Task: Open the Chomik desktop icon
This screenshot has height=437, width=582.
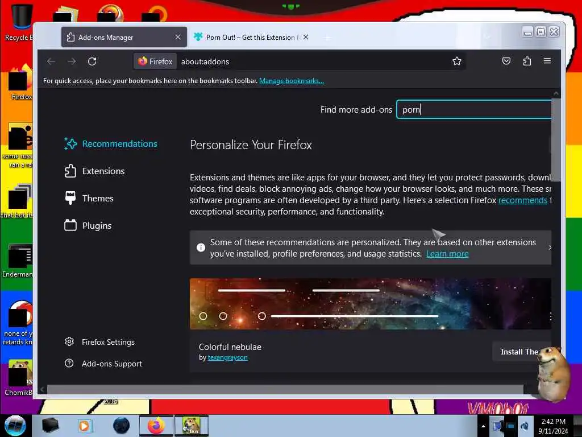Action: pos(19,377)
